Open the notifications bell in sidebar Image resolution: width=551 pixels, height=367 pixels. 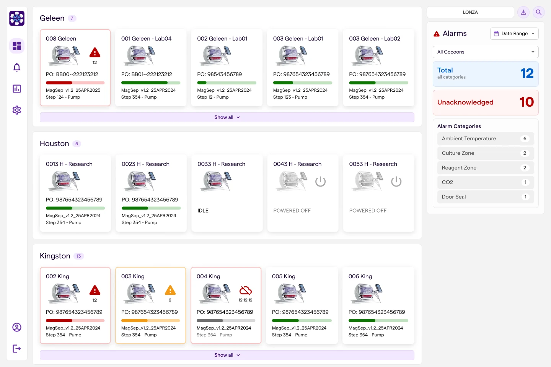17,67
